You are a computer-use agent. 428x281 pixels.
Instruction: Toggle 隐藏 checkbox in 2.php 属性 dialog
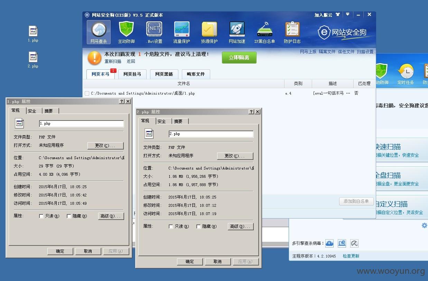click(198, 226)
